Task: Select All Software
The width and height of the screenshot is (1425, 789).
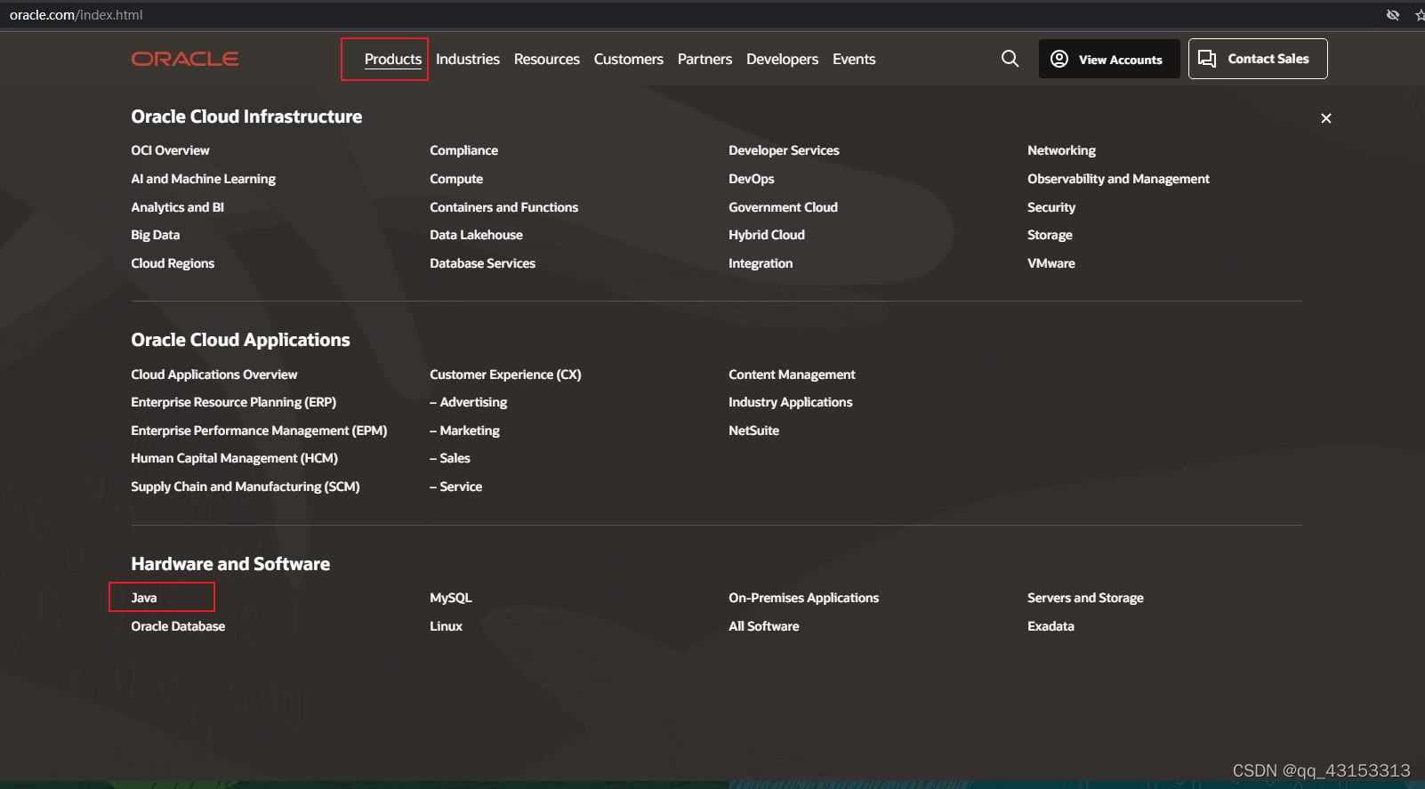Action: coord(763,626)
